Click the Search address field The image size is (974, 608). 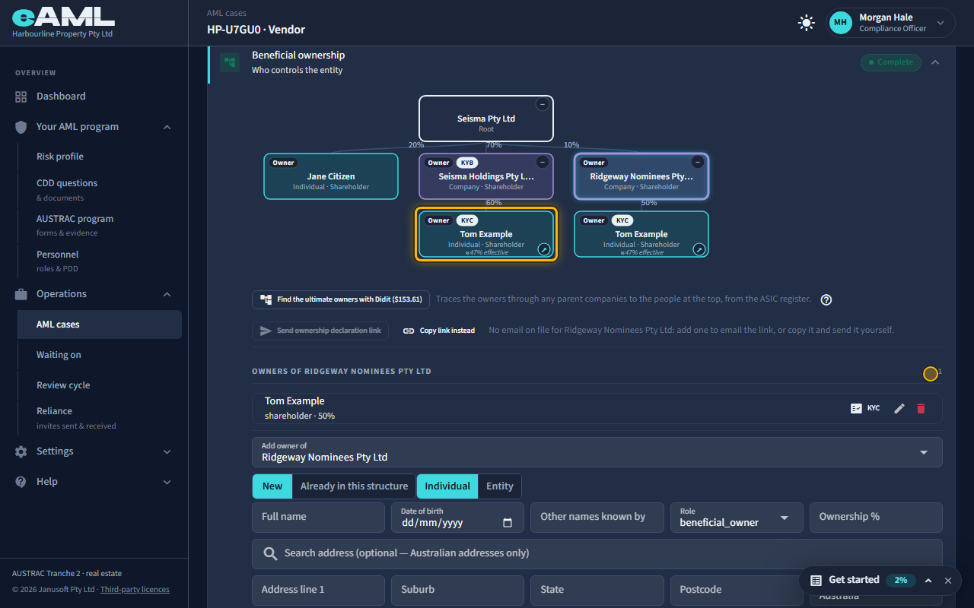pyautogui.click(x=597, y=554)
